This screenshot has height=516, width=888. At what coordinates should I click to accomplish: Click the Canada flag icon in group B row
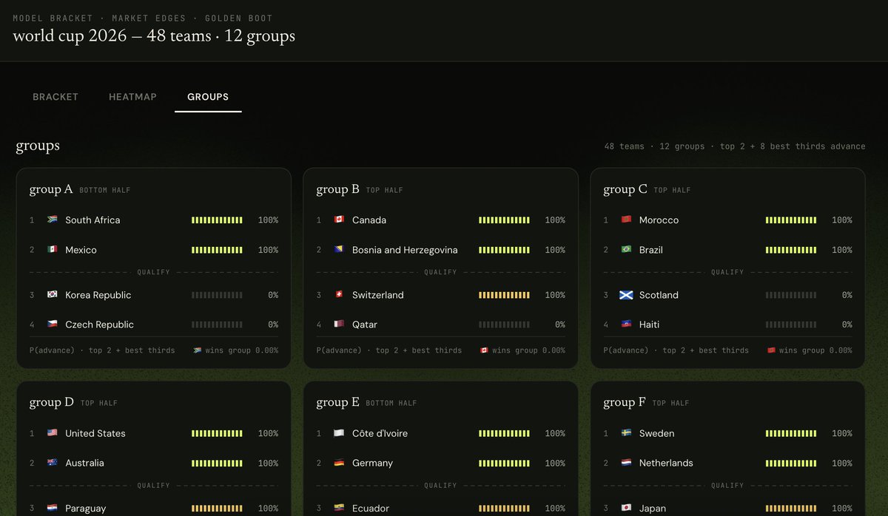click(x=340, y=220)
